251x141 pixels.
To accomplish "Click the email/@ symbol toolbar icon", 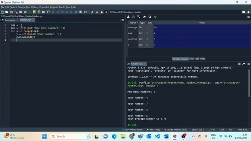I will pos(25,12).
